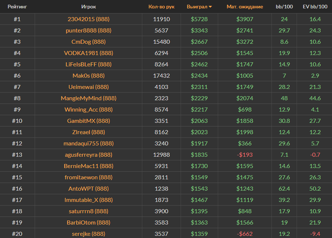
Task: Open AntoWPT (888) player page
Action: coord(88,188)
